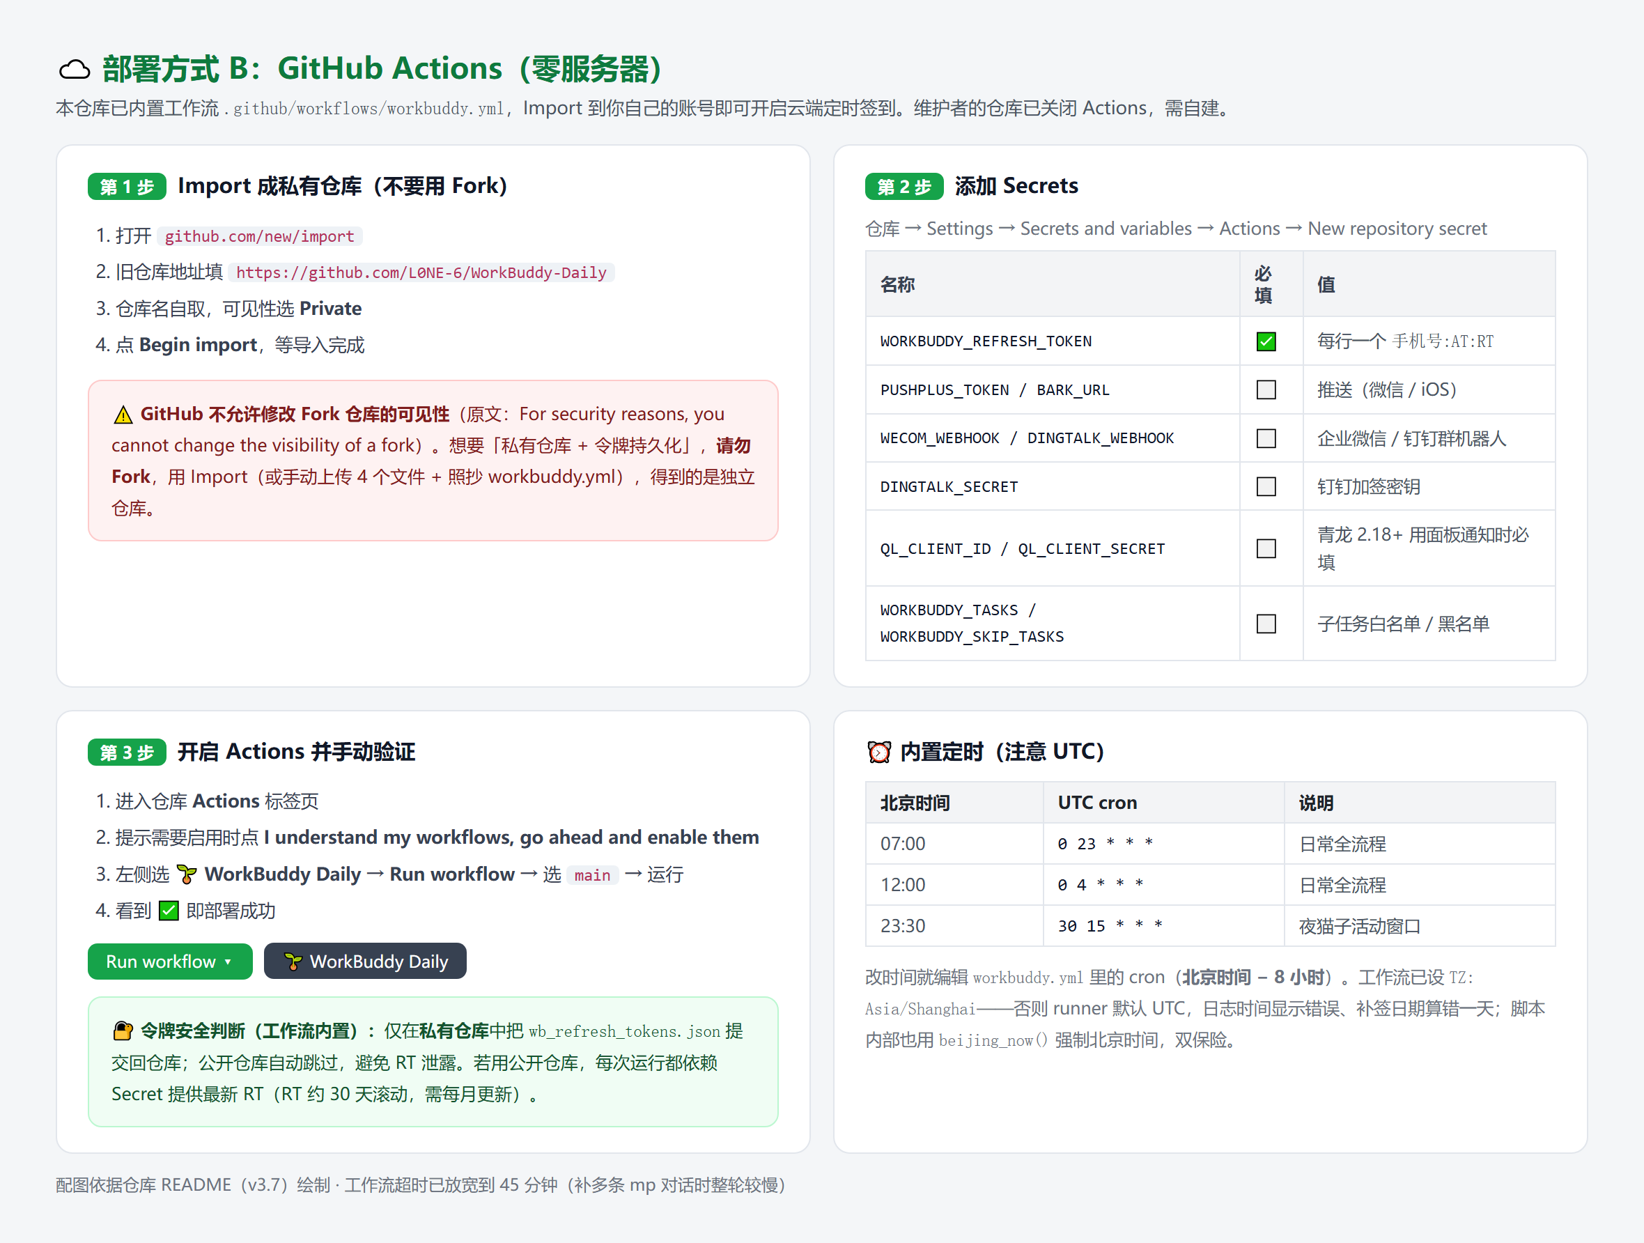
Task: Click the 进入仓库 Actions 标签页 list item
Action: pos(208,801)
